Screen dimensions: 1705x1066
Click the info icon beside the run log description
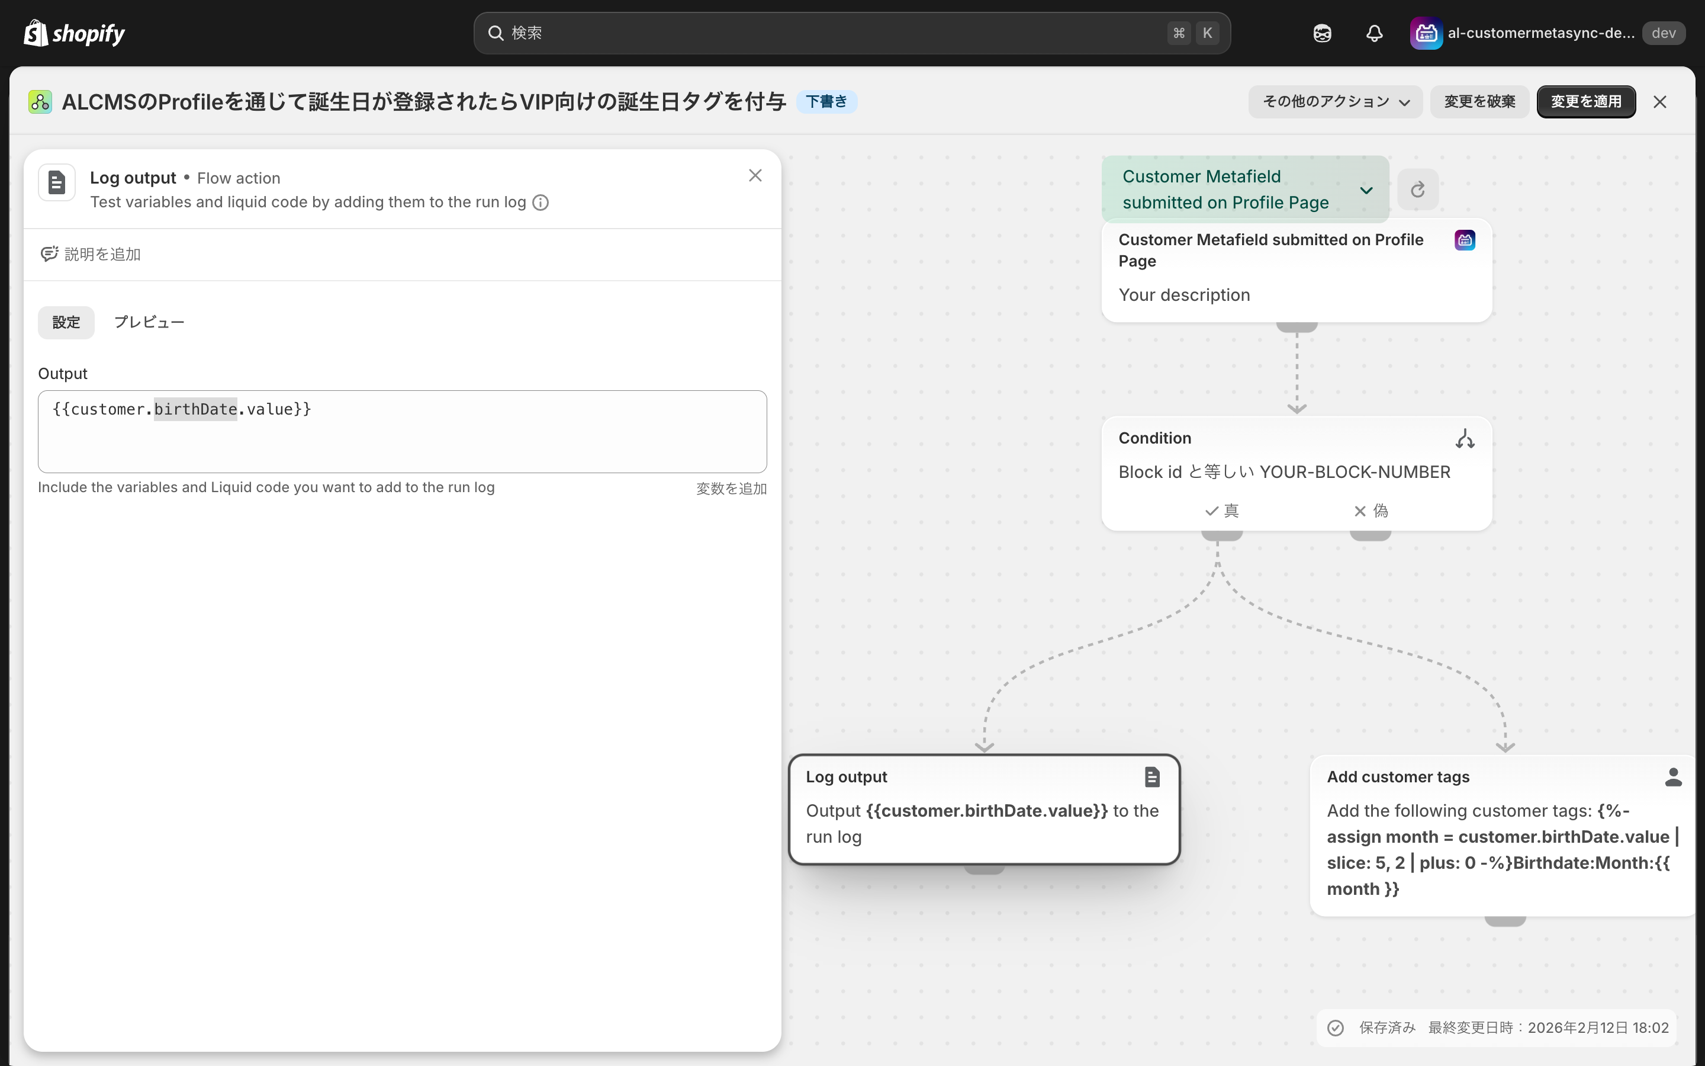tap(540, 203)
